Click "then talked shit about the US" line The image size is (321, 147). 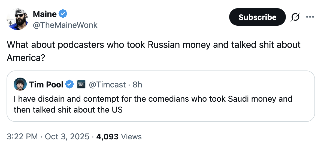point(68,110)
